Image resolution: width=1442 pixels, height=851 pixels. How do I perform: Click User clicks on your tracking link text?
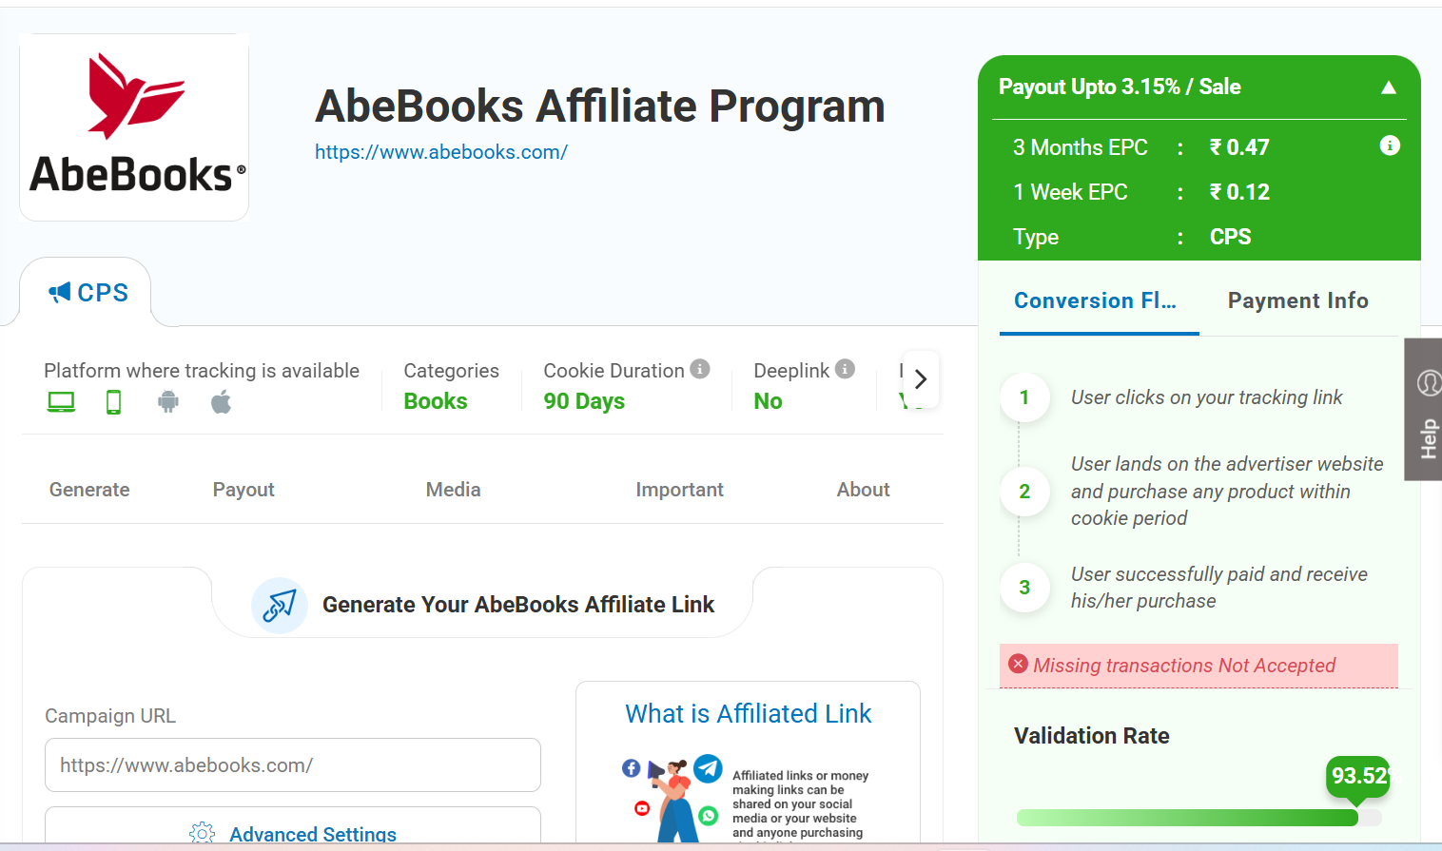[1206, 397]
